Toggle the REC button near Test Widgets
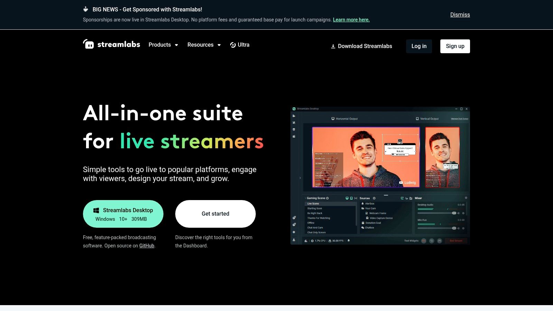The width and height of the screenshot is (553, 311). tap(423, 241)
